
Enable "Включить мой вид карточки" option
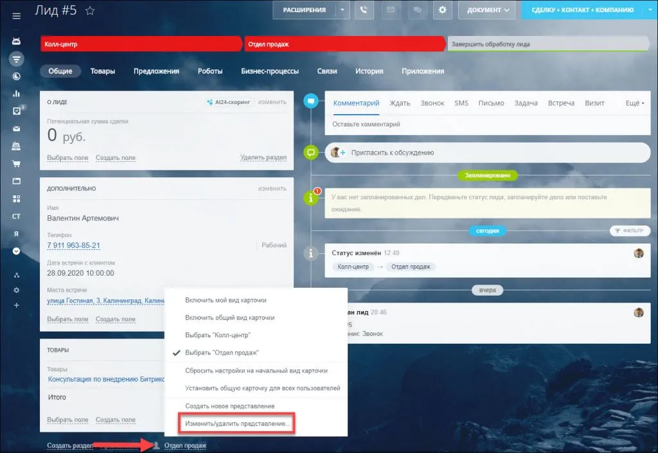226,300
